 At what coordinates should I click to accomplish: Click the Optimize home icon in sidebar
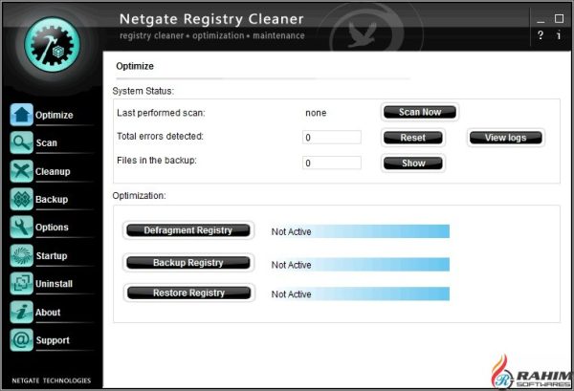click(21, 115)
